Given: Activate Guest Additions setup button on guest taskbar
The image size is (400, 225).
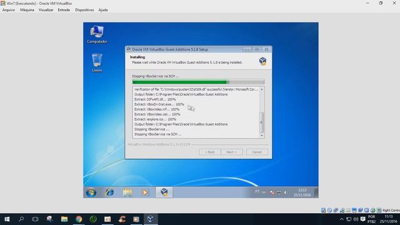Looking at the screenshot, I should pos(164,192).
